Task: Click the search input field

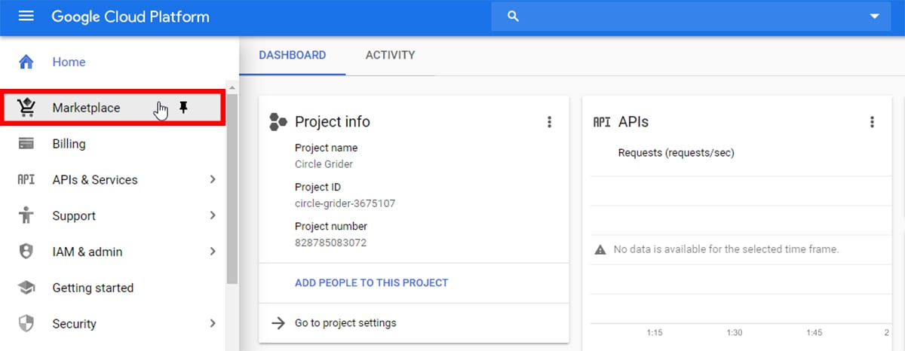Action: tap(691, 17)
